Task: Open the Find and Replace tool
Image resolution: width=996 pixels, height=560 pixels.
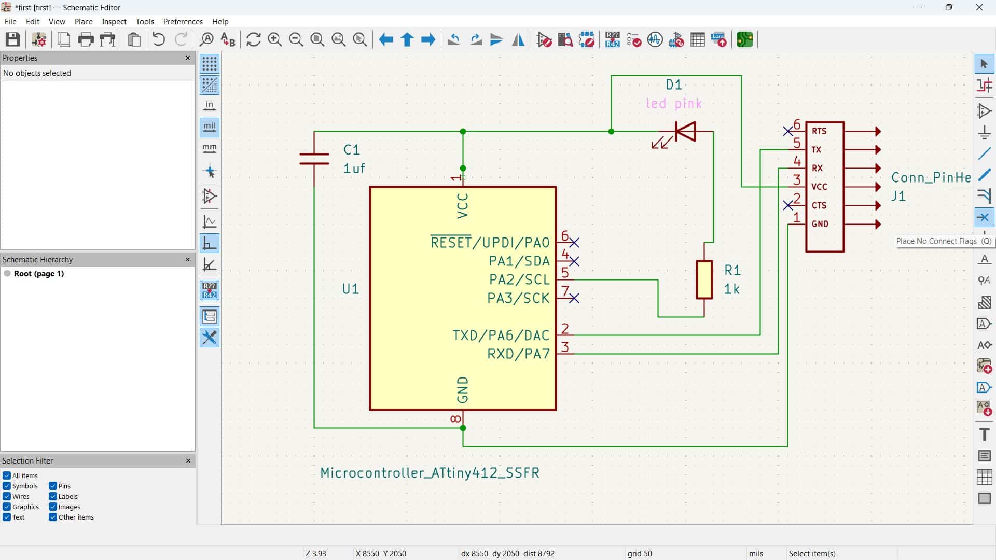Action: (x=228, y=39)
